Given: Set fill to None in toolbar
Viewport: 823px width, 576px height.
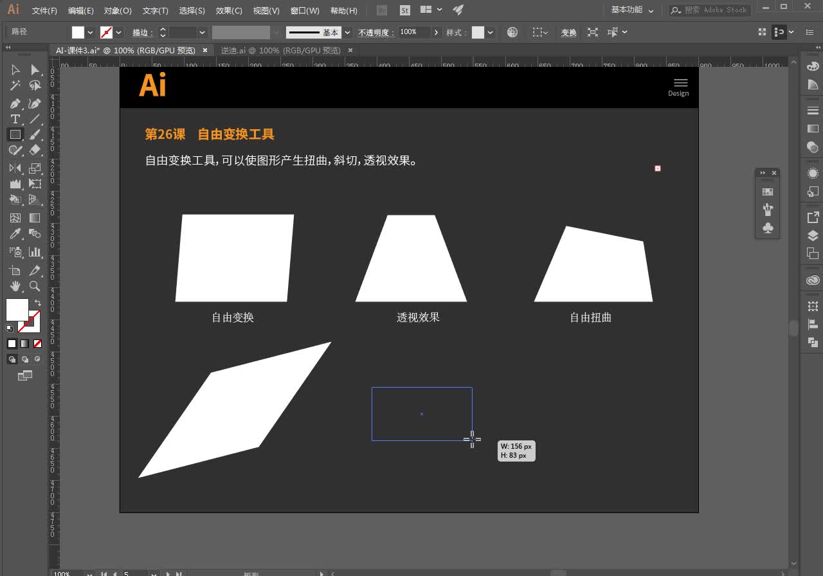Looking at the screenshot, I should (37, 343).
